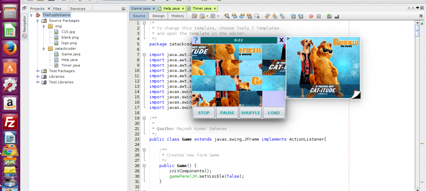426x191 pixels.
Task: Switch editor to History view
Action: (178, 16)
